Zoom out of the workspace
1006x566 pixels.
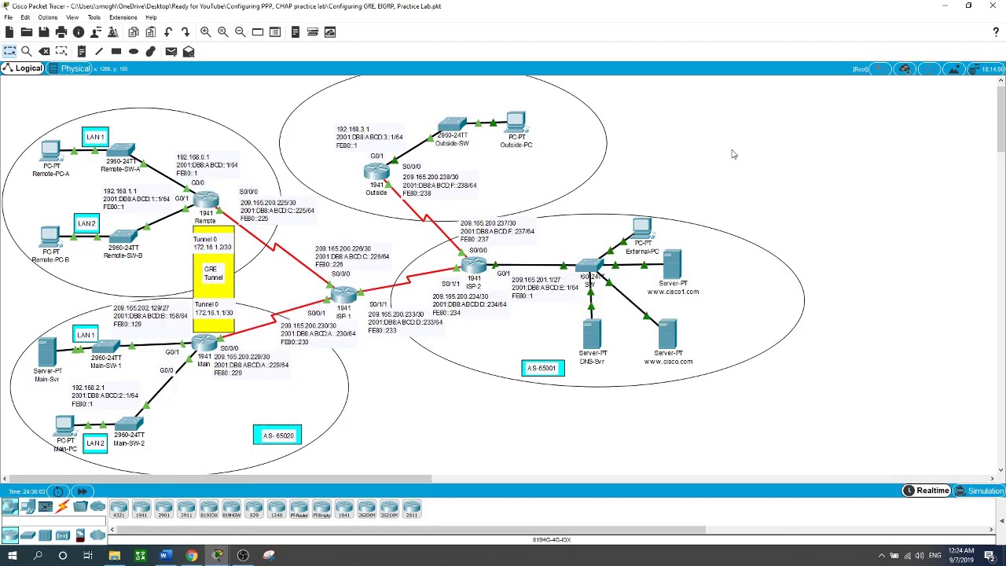tap(240, 32)
